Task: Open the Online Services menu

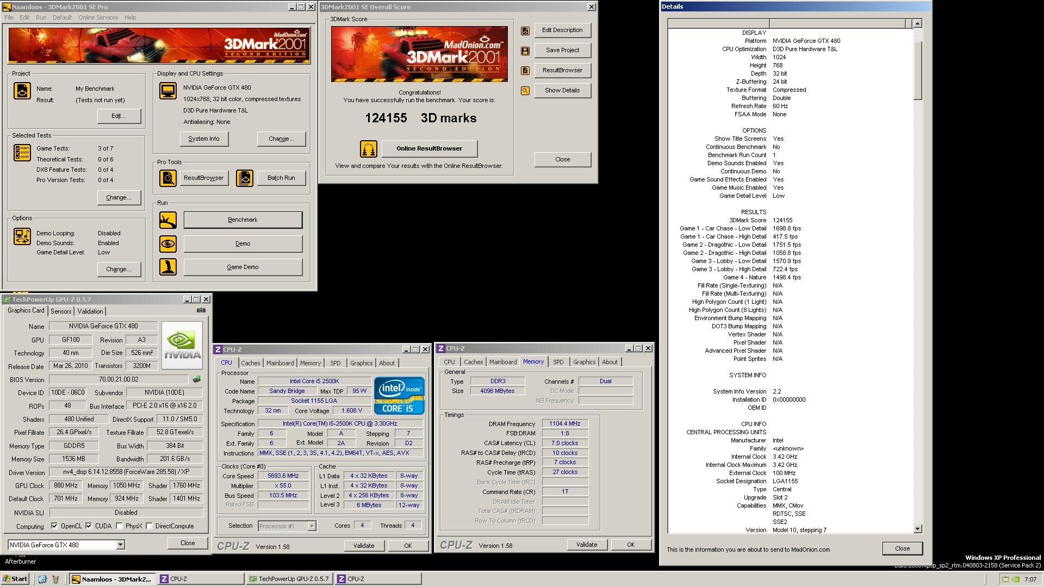Action: [x=98, y=17]
